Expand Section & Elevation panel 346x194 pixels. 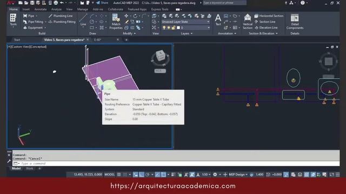(263, 33)
